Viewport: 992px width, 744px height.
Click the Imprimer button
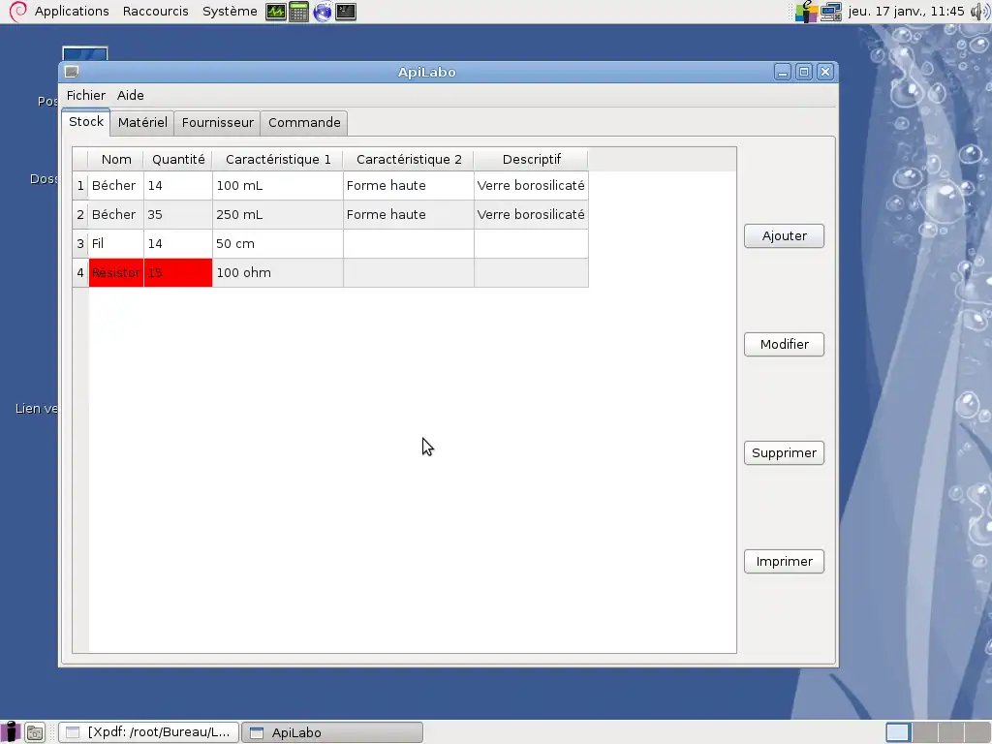784,562
